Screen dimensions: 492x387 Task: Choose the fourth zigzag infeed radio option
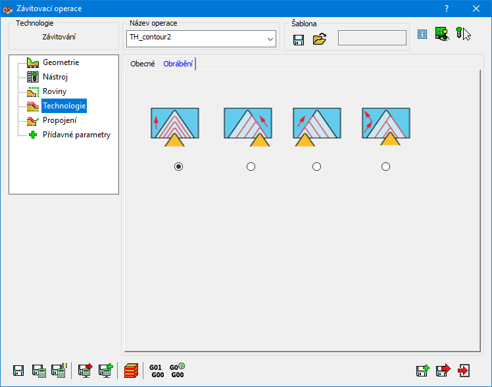(385, 167)
